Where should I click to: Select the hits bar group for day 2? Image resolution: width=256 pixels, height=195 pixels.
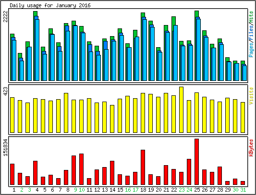[x=21, y=67]
